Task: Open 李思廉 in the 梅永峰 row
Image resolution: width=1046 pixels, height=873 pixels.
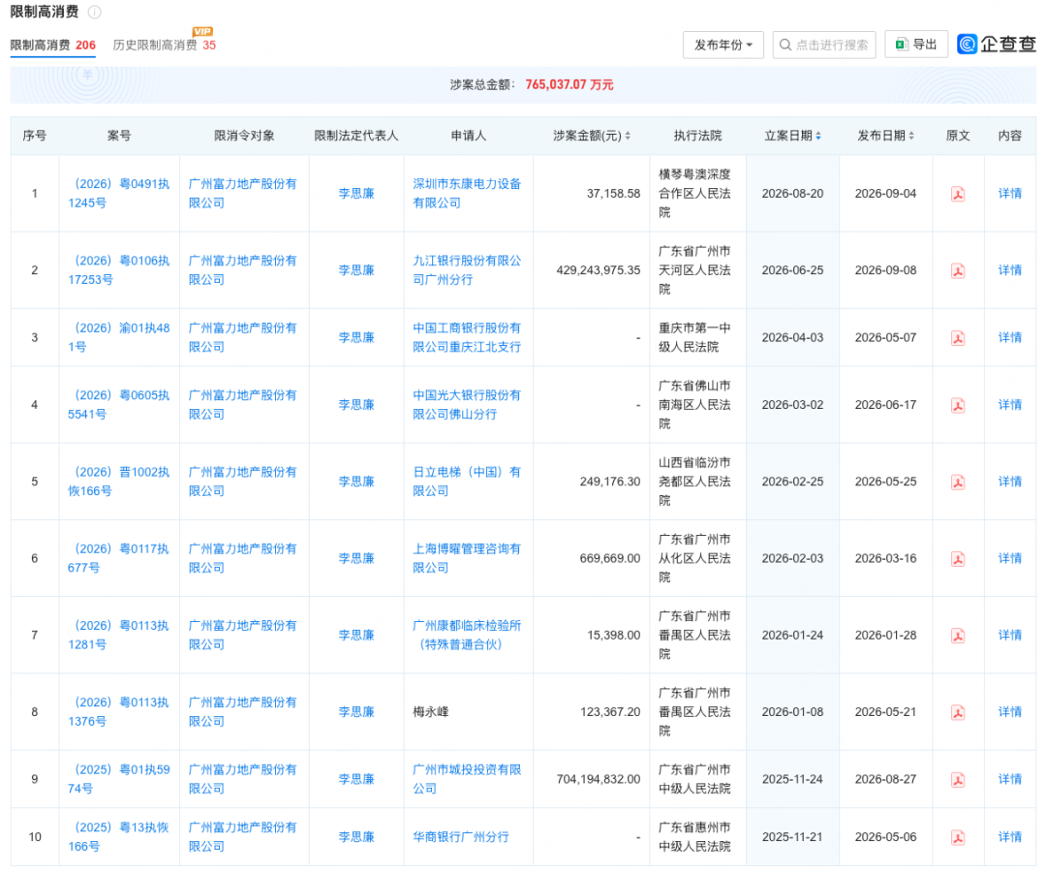Action: 356,712
